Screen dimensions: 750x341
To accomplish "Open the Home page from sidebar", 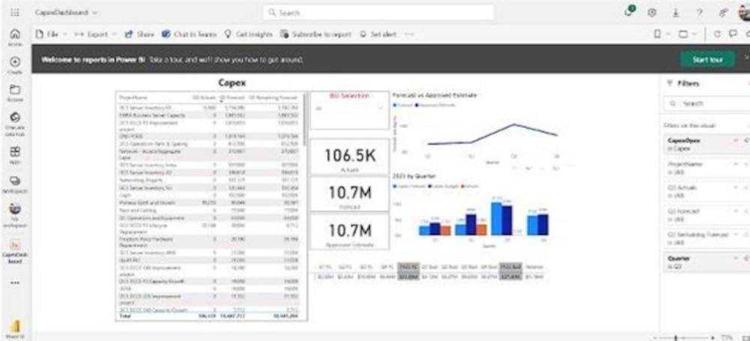I will [14, 36].
